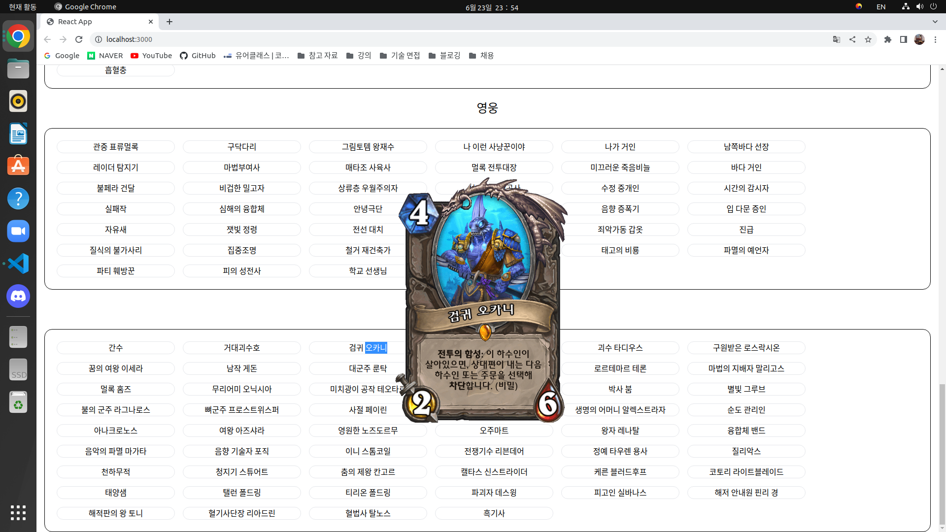The width and height of the screenshot is (946, 532).
Task: Launch Discord from the dock
Action: 18,297
